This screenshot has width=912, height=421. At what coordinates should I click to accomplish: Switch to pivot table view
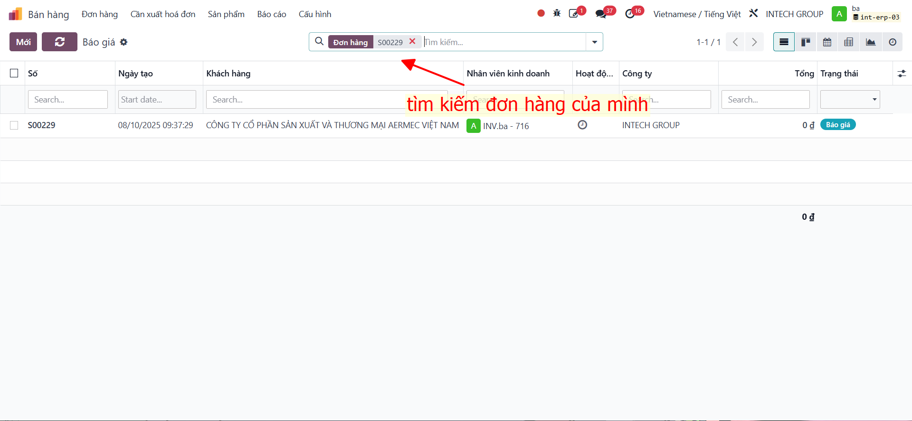click(x=849, y=42)
